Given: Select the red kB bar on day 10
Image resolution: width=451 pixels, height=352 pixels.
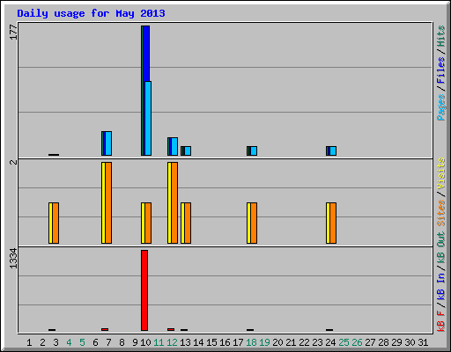Looking at the screenshot, I should click(x=144, y=290).
